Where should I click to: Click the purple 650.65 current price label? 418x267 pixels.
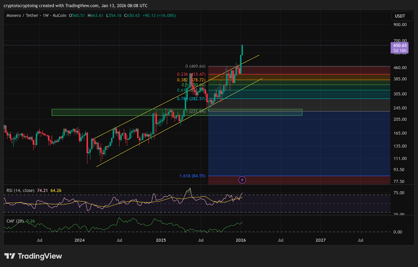pos(400,45)
